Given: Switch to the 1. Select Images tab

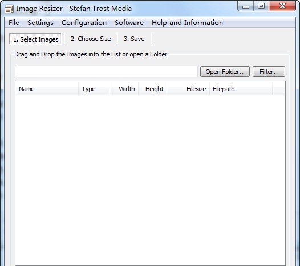Looking at the screenshot, I should point(35,39).
